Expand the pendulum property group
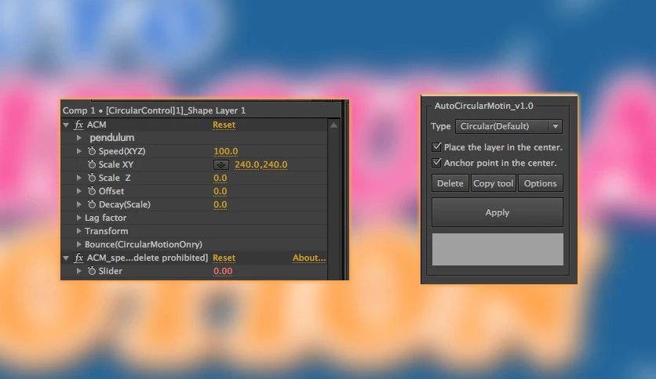Viewport: 656px width, 379px height. (78, 138)
